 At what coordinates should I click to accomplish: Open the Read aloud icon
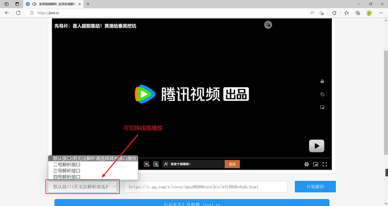pyautogui.click(x=312, y=13)
